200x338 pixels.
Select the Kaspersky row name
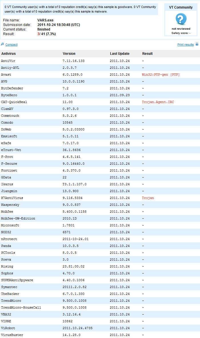pyautogui.click(x=10, y=205)
